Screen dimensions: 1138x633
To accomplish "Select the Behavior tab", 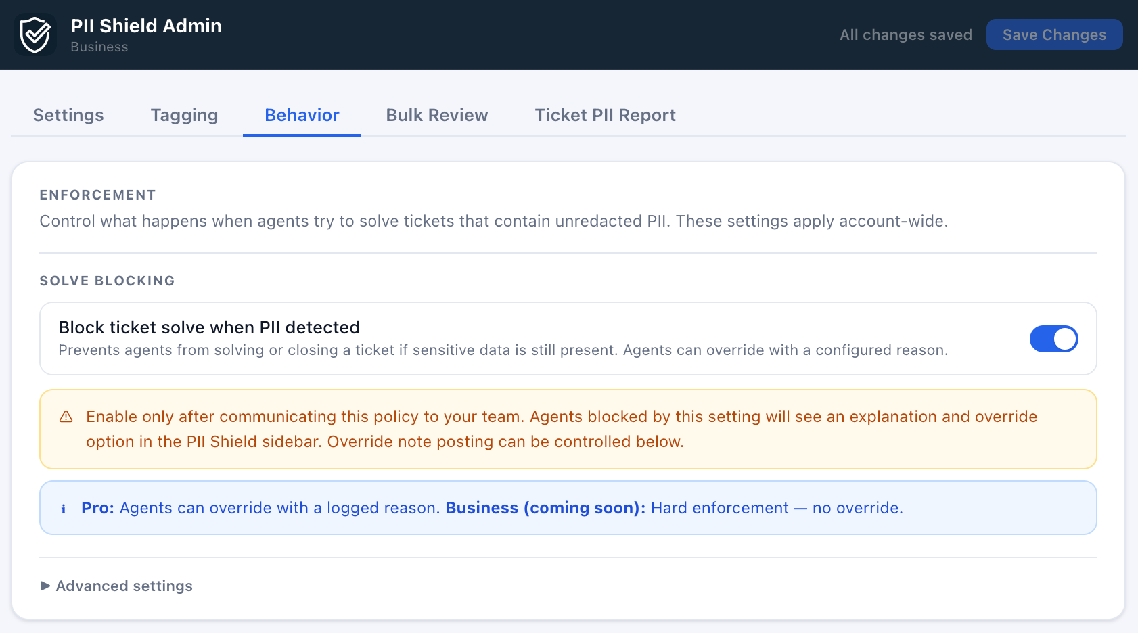I will (x=302, y=115).
